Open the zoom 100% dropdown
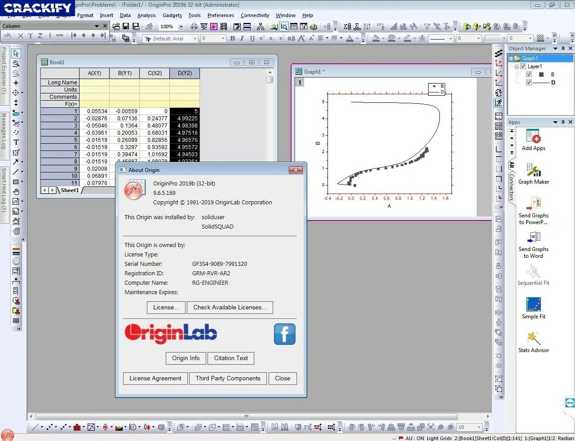Screen dimensions: 575x441 click(x=181, y=27)
